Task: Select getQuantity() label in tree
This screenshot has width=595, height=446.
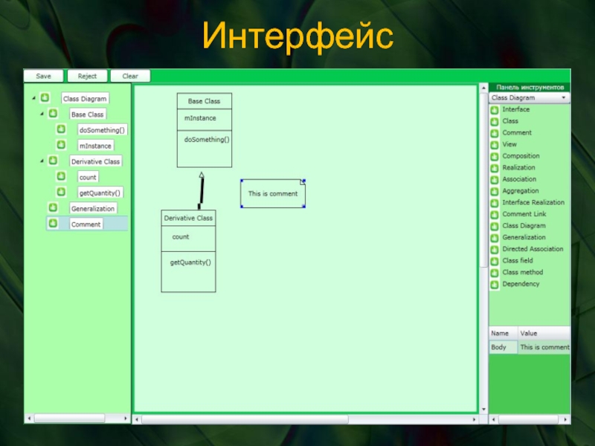Action: pos(100,193)
